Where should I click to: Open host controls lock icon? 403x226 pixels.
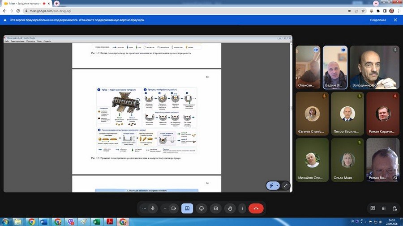coord(394,208)
